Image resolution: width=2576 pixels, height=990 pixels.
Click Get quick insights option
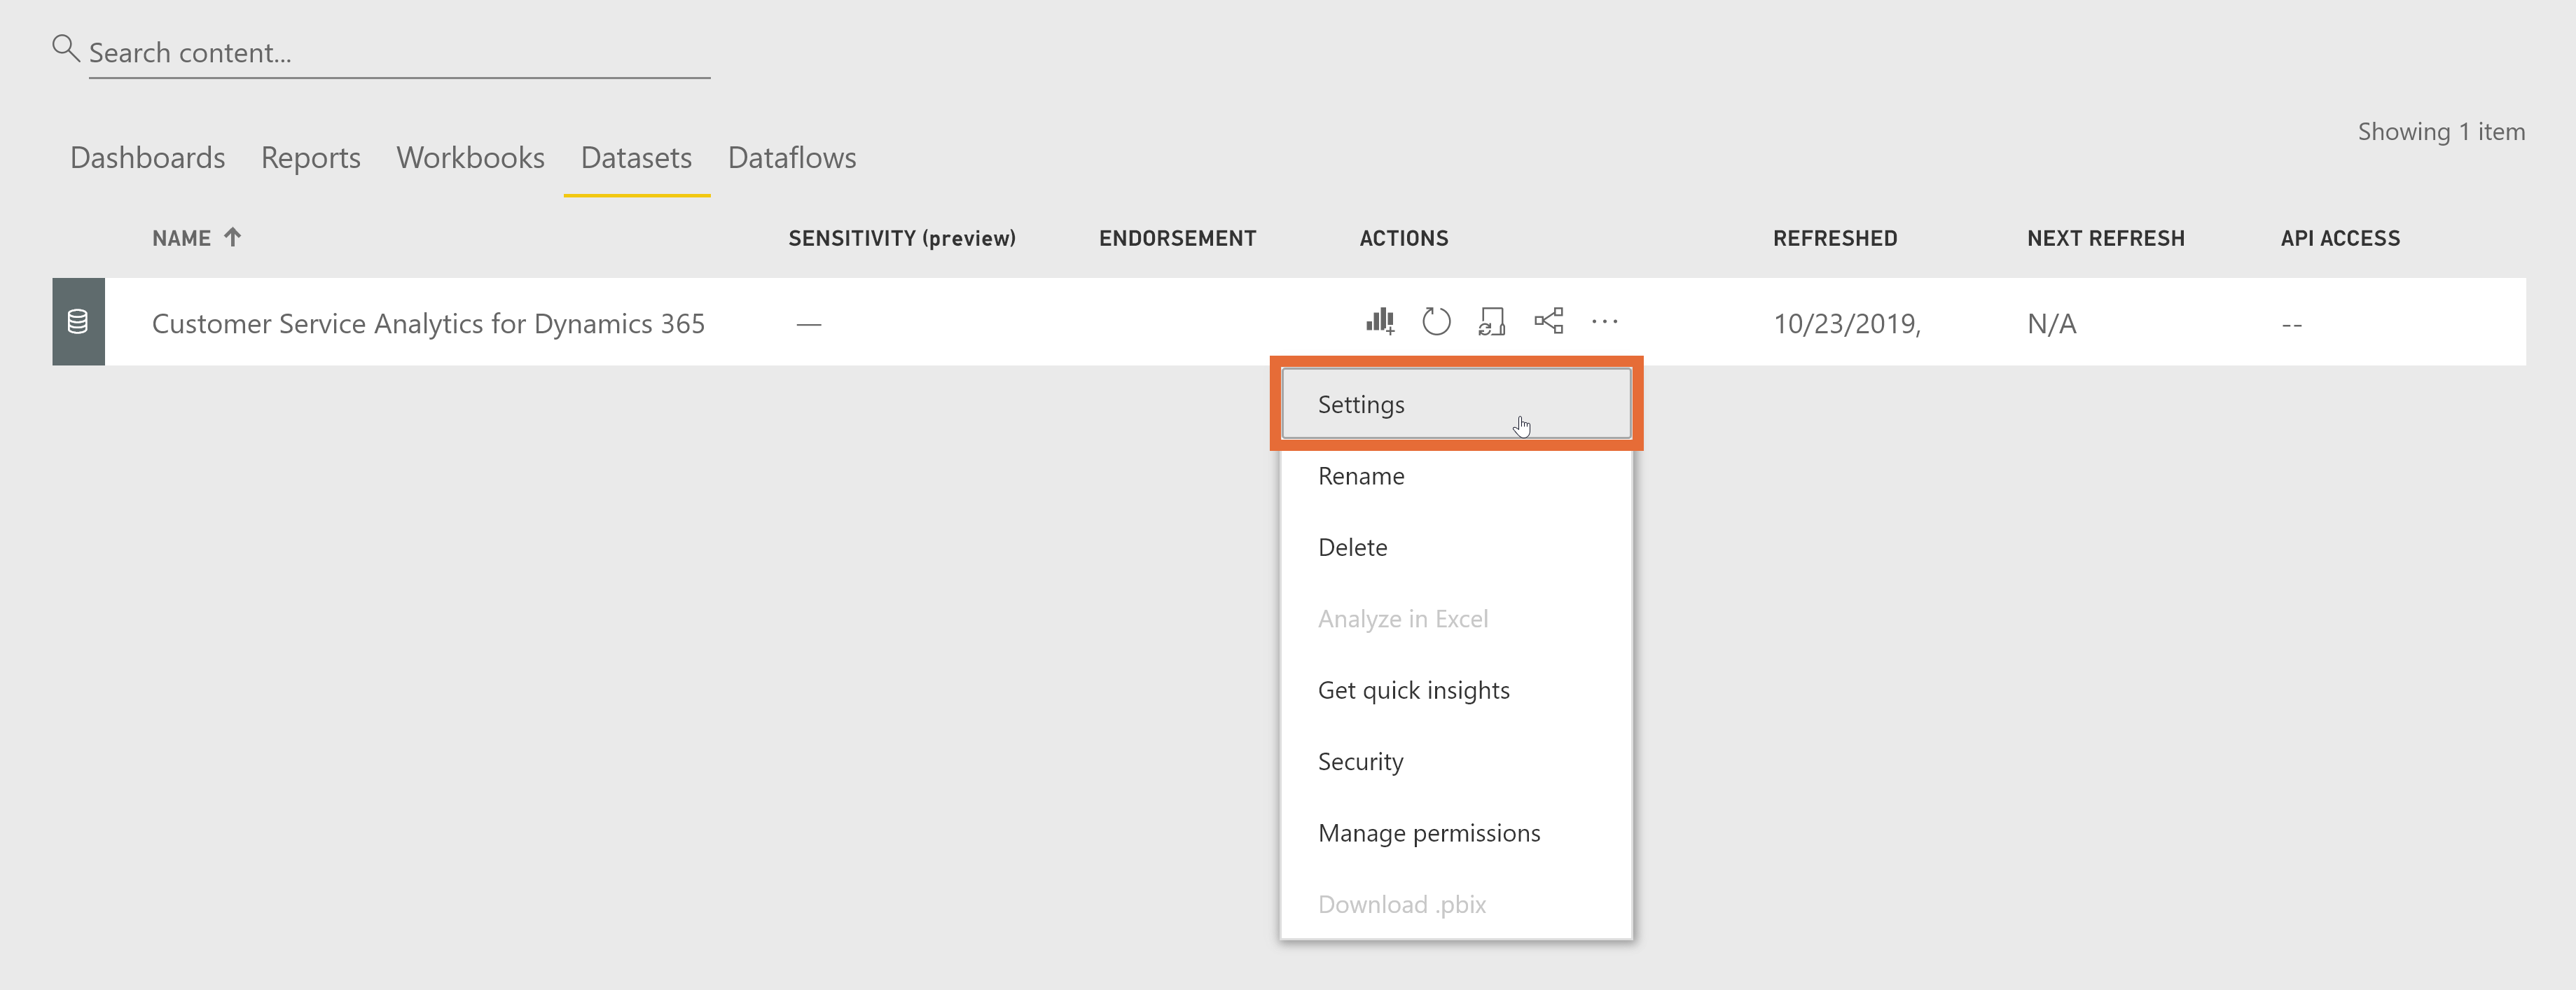click(1415, 688)
